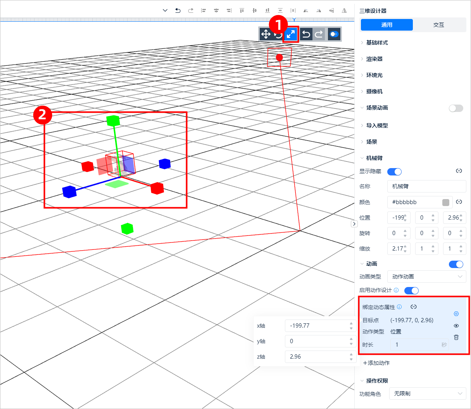This screenshot has height=409, width=471.
Task: Open the 动画类型 dropdown
Action: tap(426, 277)
